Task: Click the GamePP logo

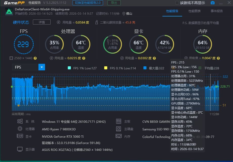Action: click(14, 3)
